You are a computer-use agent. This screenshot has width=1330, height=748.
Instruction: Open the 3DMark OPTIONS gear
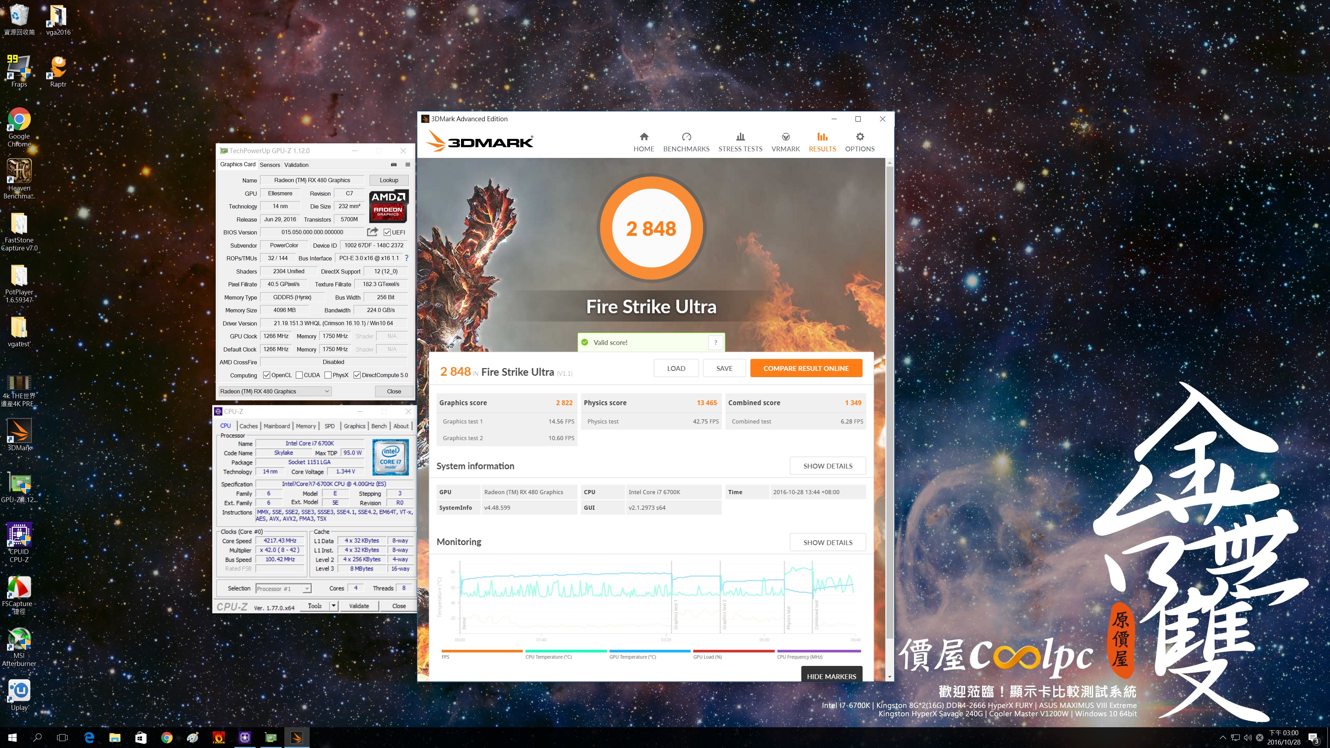[860, 142]
